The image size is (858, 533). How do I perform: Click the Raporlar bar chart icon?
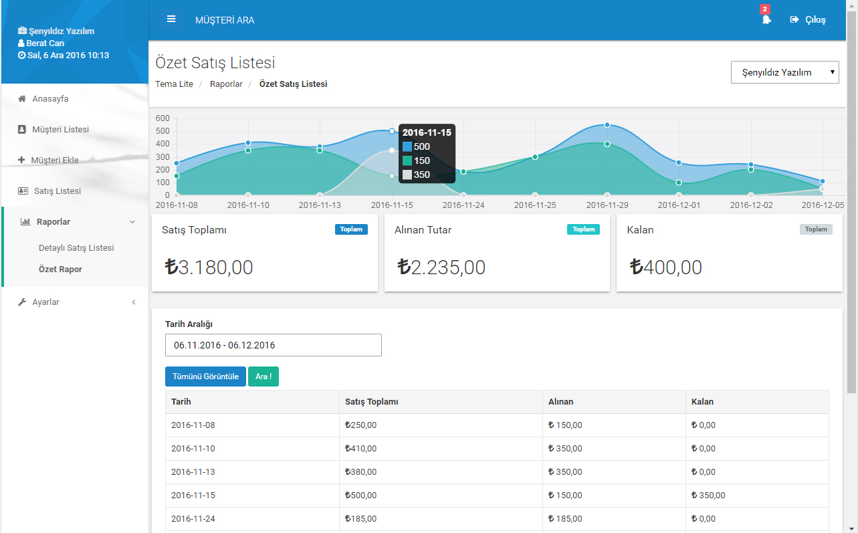(25, 222)
